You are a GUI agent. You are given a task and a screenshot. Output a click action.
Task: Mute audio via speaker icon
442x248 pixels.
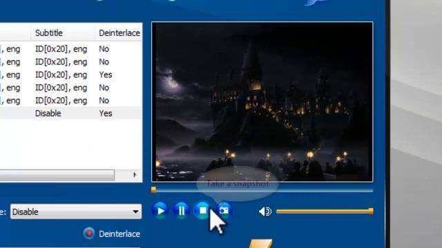click(x=265, y=211)
